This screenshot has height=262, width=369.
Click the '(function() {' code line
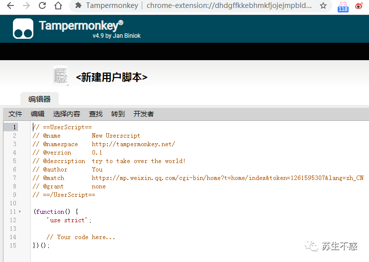point(56,212)
